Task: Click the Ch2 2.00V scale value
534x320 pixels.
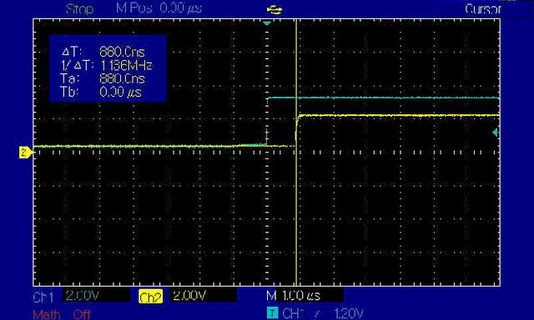Action: [189, 296]
